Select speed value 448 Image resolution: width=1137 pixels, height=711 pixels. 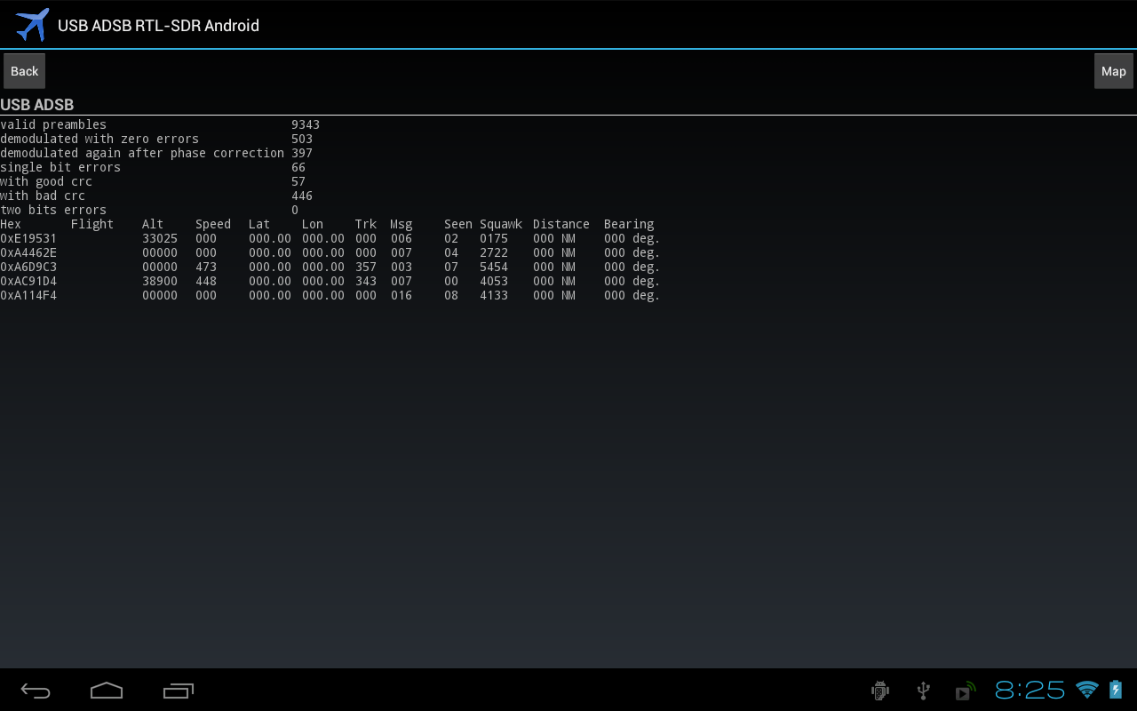pyautogui.click(x=206, y=281)
